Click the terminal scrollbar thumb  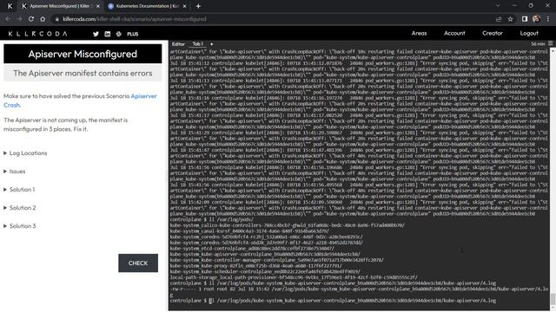pyautogui.click(x=553, y=298)
